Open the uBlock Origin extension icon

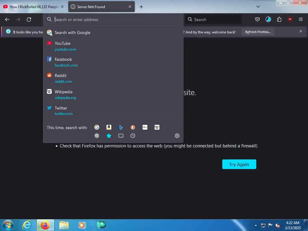click(x=290, y=19)
